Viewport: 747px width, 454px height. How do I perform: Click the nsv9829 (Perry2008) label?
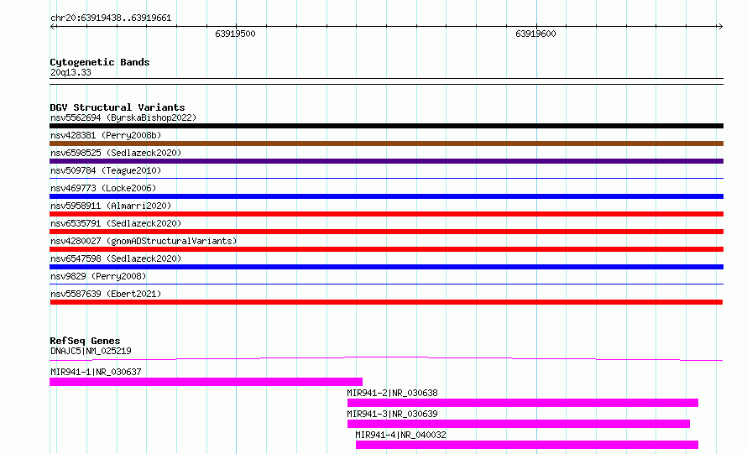coord(98,276)
